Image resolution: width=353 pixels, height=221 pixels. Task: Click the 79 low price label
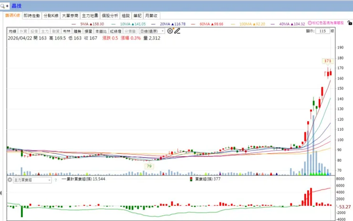pos(149,166)
